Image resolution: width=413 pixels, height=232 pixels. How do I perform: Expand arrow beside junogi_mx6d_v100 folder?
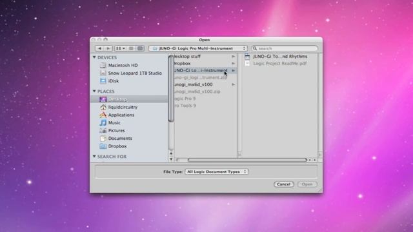pos(234,84)
